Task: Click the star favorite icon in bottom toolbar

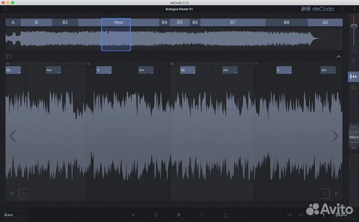Action: pos(133,215)
